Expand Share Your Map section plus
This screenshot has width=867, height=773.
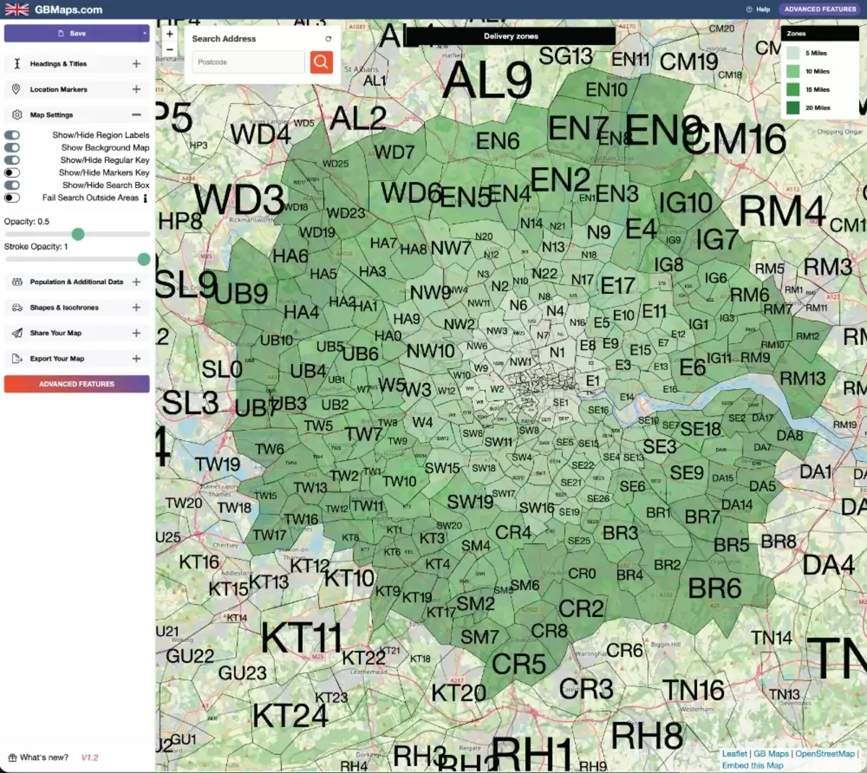[x=137, y=333]
